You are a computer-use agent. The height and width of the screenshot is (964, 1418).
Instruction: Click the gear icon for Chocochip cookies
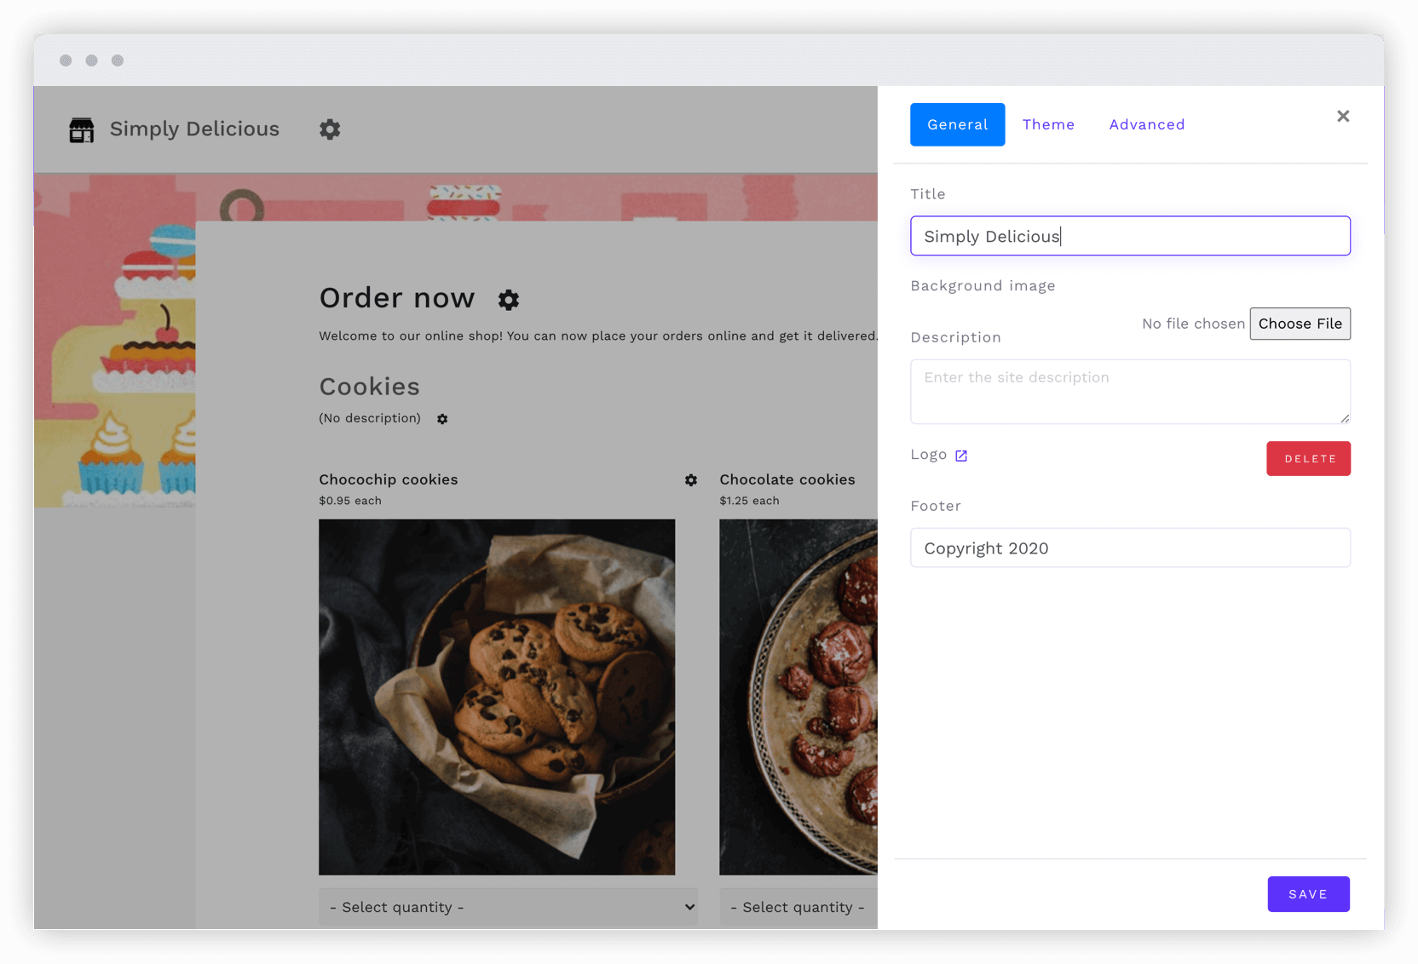coord(690,480)
